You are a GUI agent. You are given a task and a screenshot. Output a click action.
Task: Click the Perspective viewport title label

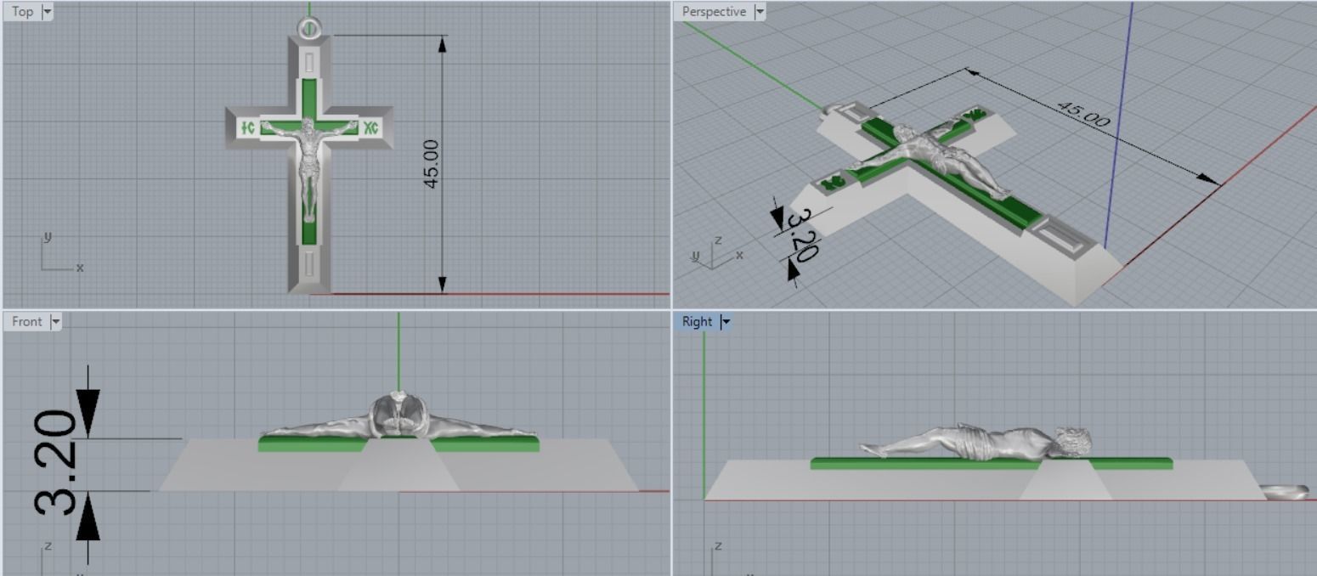714,11
